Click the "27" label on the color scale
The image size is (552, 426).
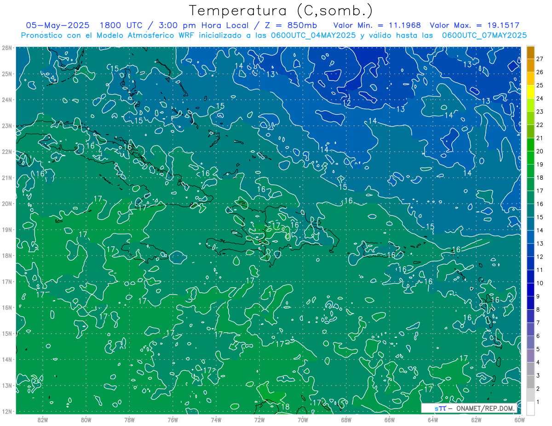click(x=540, y=59)
